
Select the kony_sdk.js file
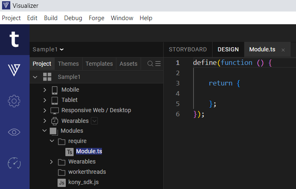83,182
